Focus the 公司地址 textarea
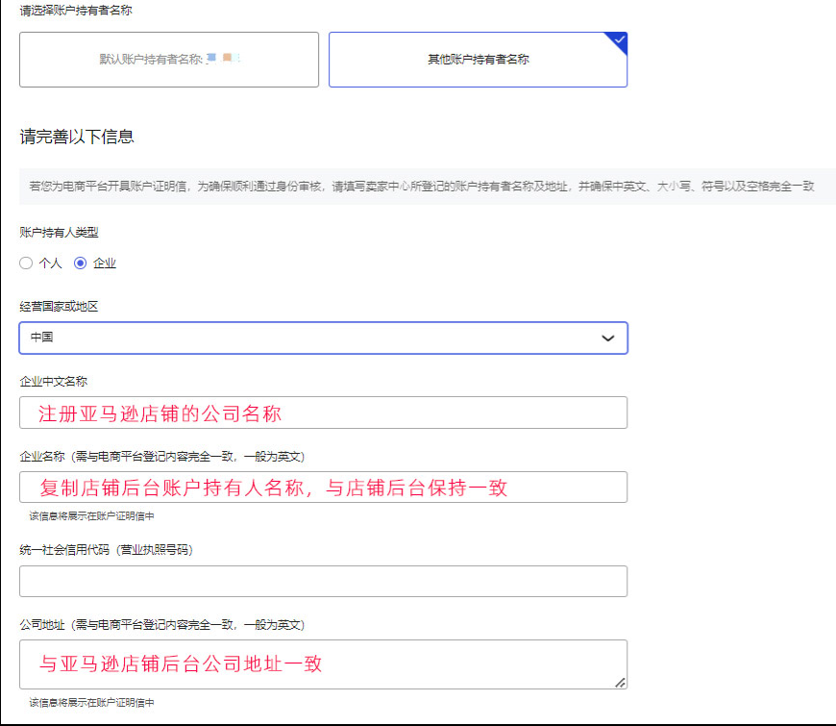 click(x=323, y=664)
